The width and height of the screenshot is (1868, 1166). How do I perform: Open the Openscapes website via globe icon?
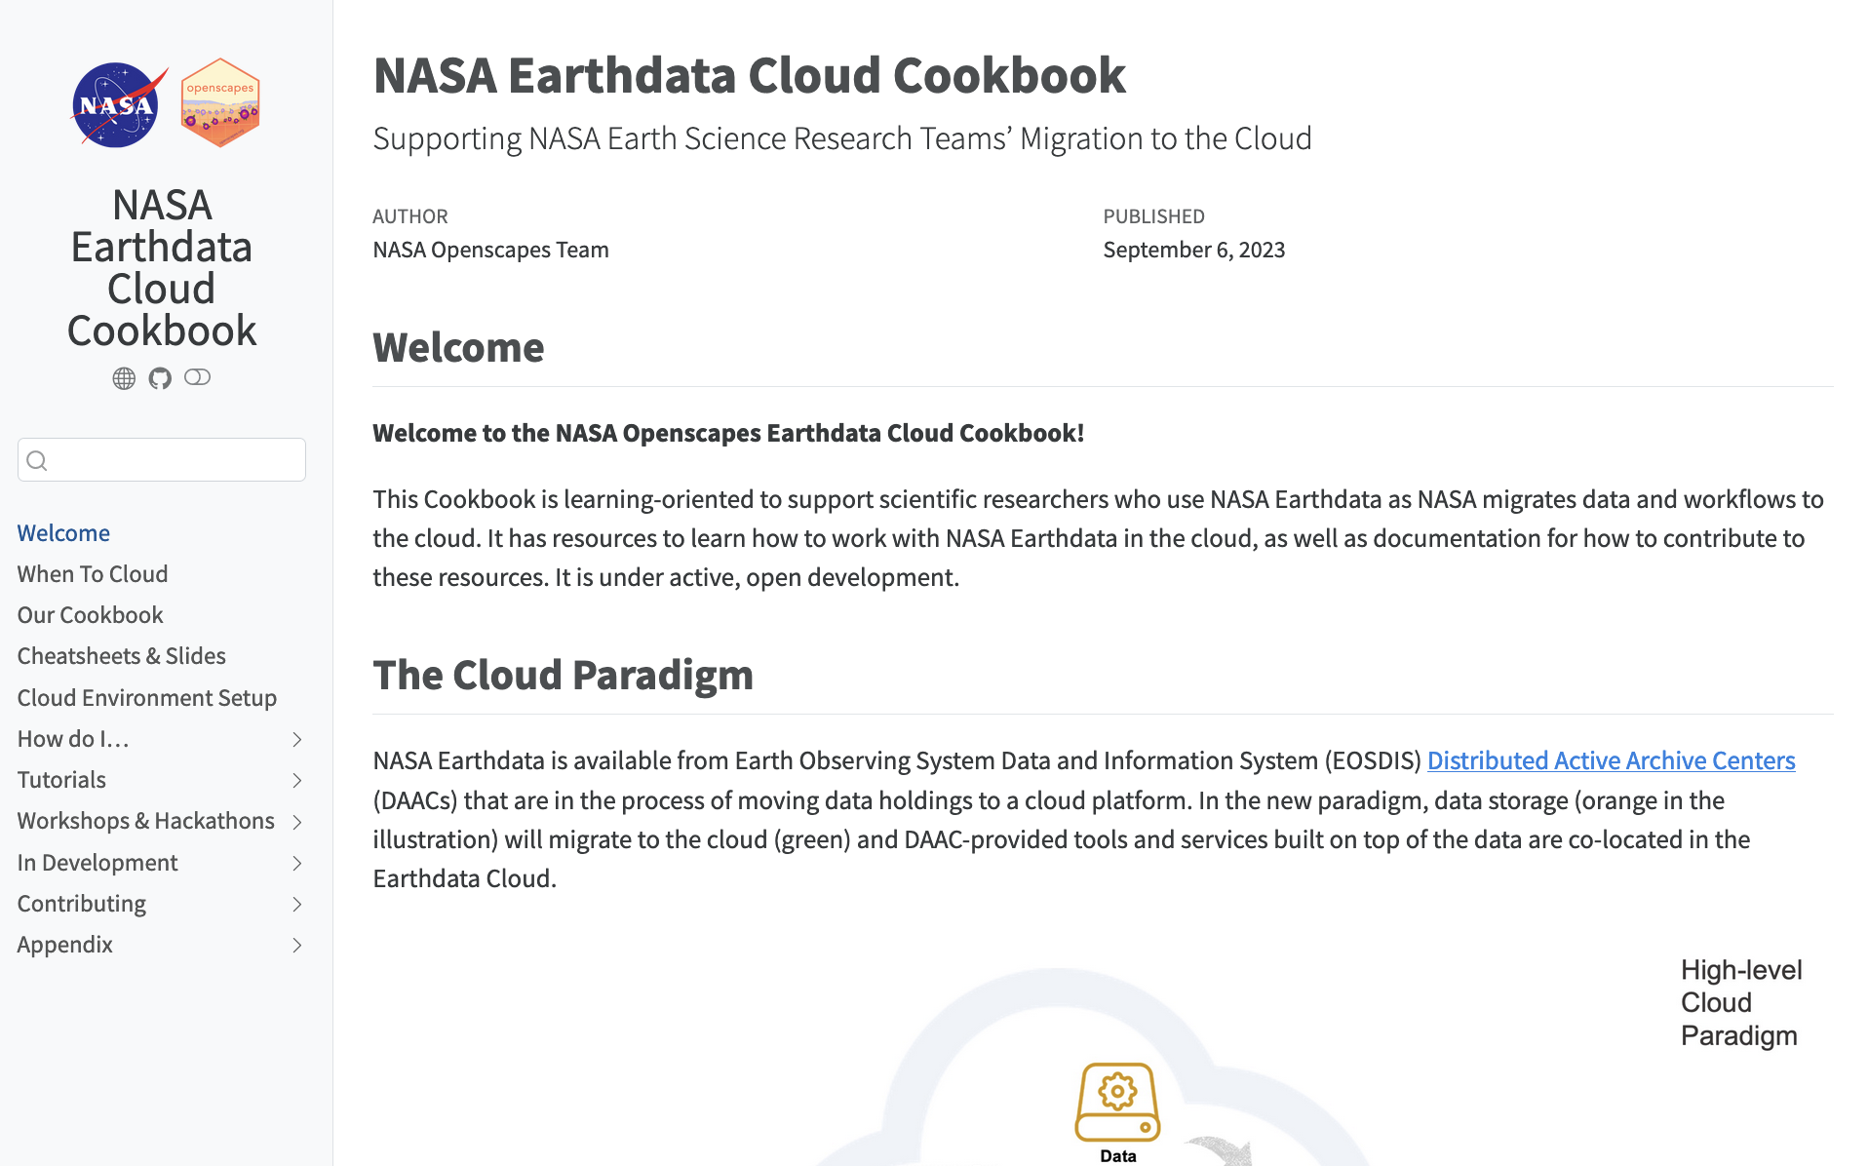(x=124, y=378)
